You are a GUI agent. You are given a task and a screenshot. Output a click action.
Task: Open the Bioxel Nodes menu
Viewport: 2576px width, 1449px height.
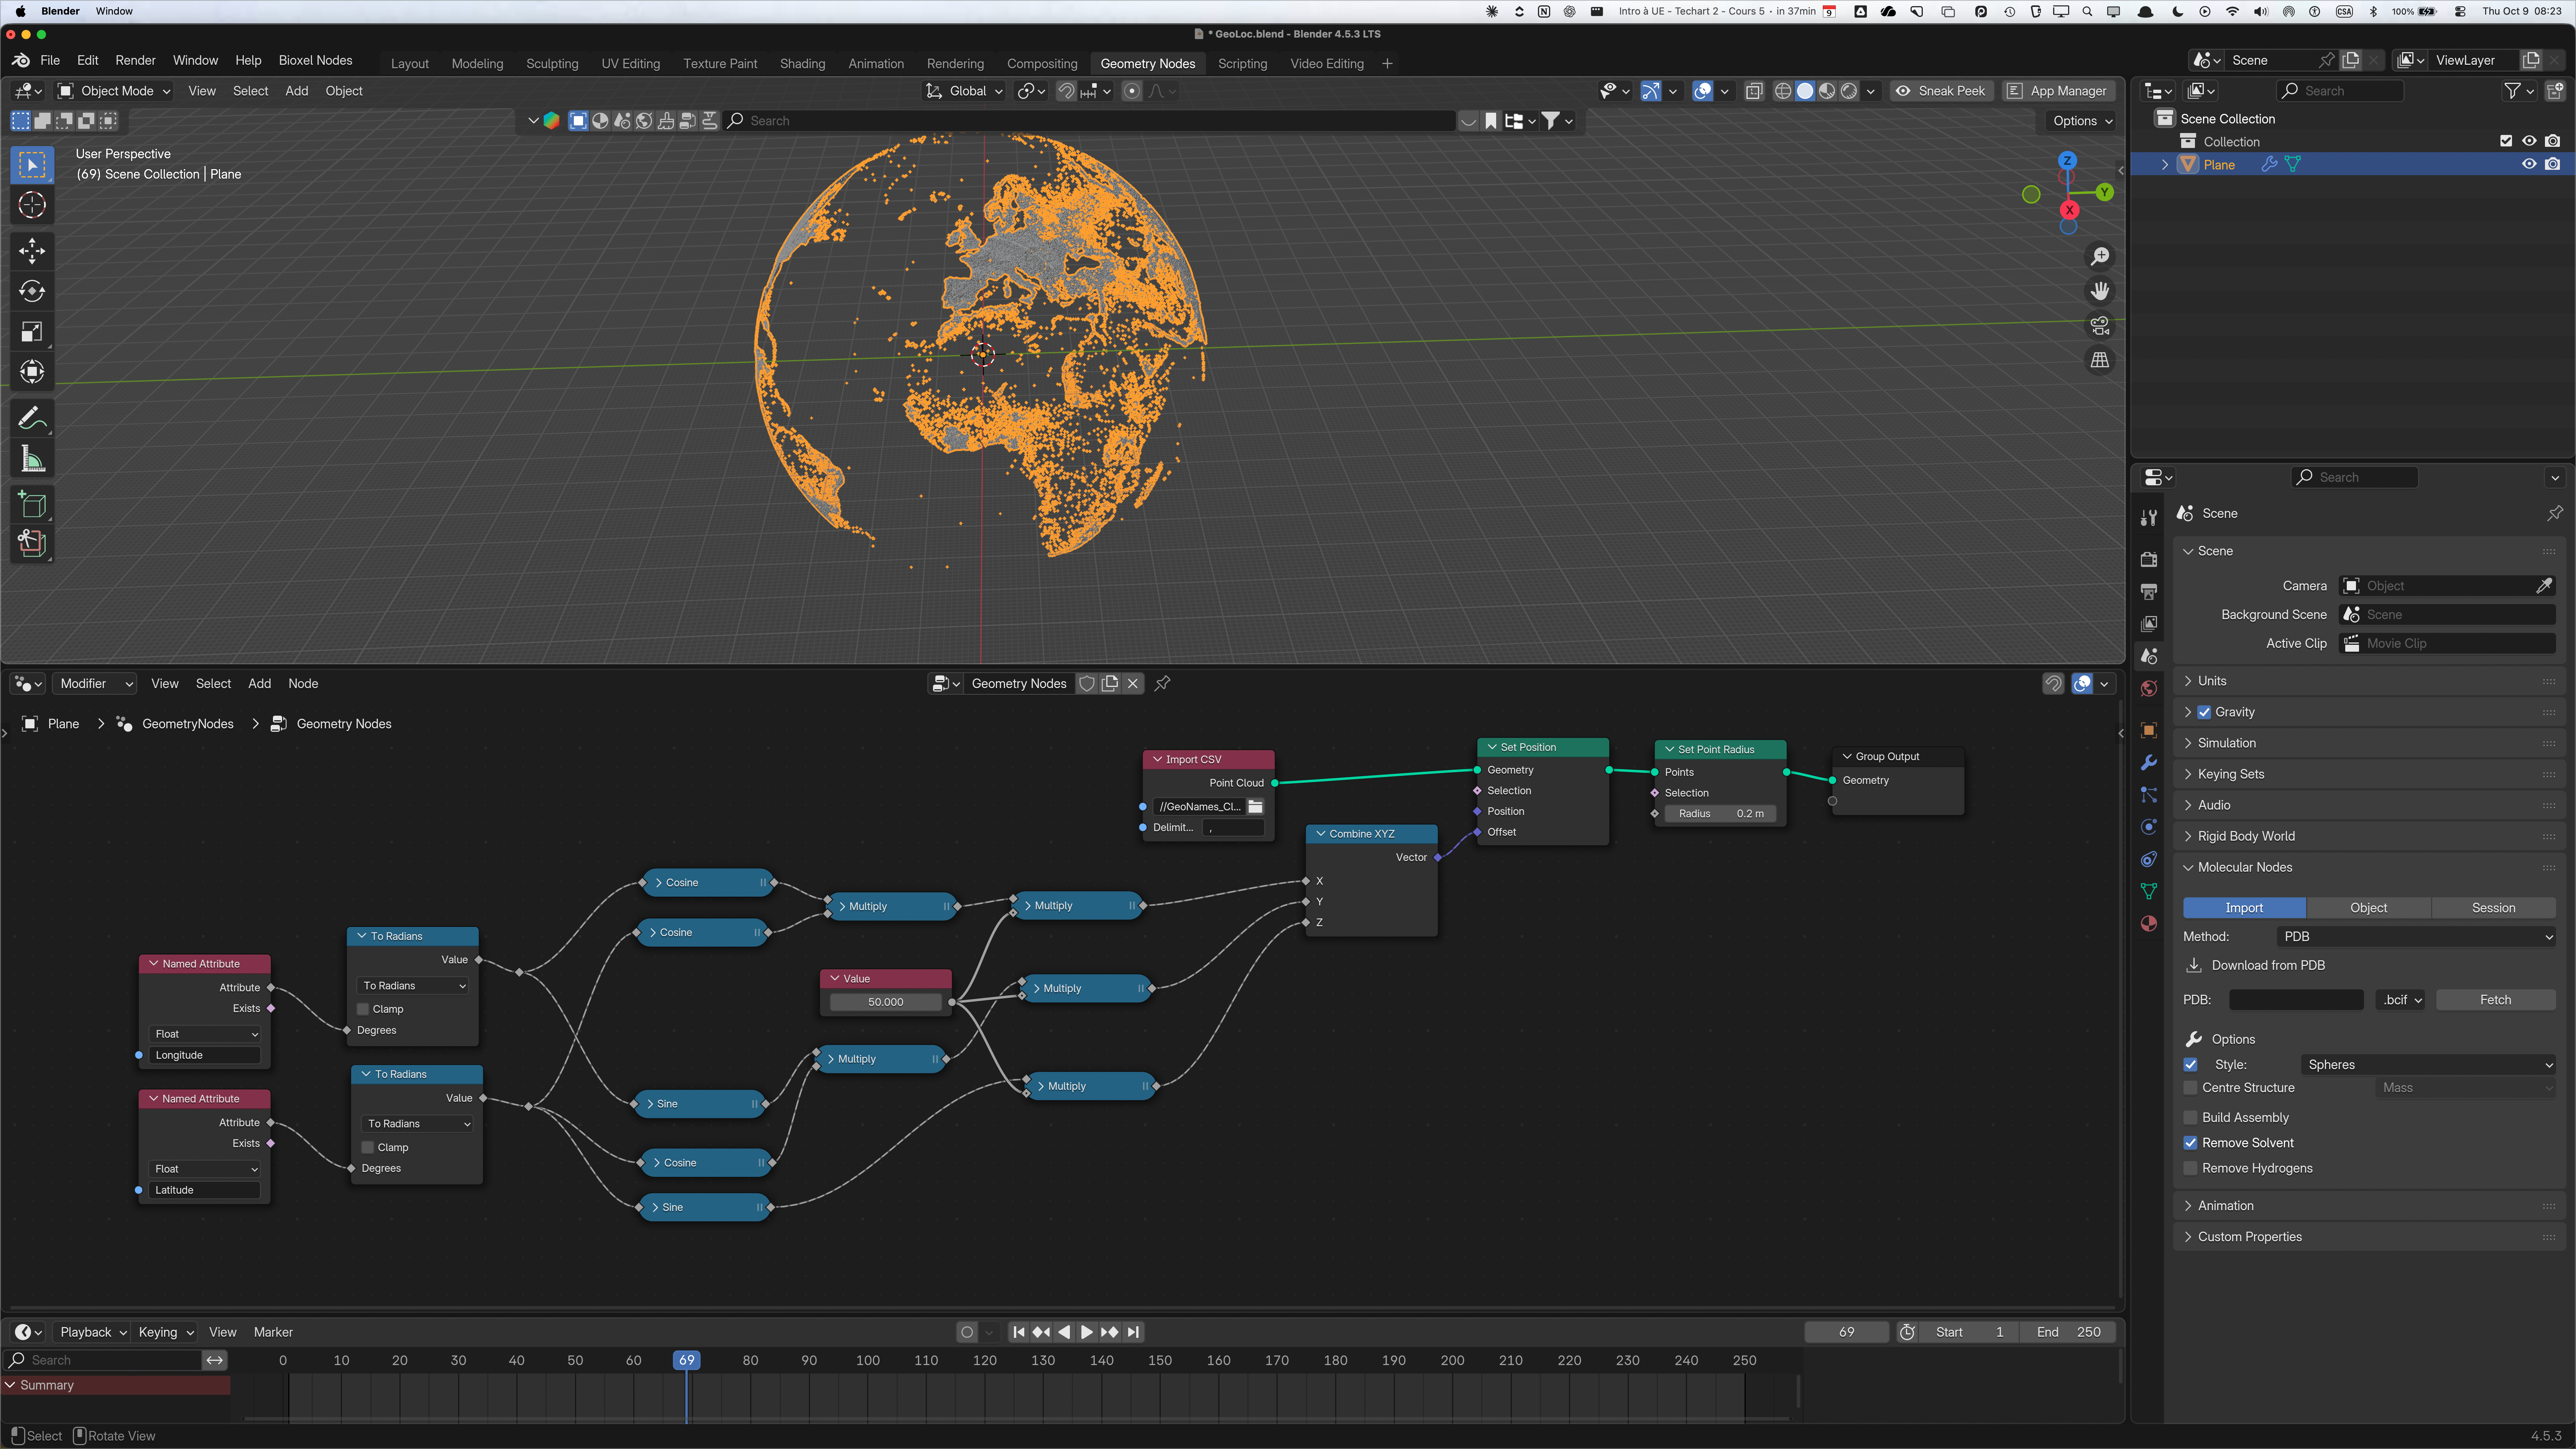(315, 60)
